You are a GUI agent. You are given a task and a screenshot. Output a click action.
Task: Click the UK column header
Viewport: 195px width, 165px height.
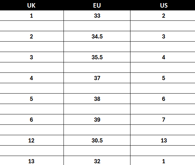tap(31, 5)
